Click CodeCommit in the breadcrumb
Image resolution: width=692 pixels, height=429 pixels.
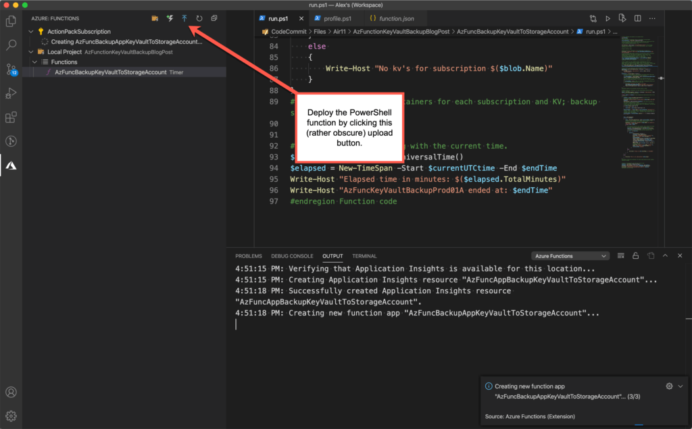(x=289, y=32)
